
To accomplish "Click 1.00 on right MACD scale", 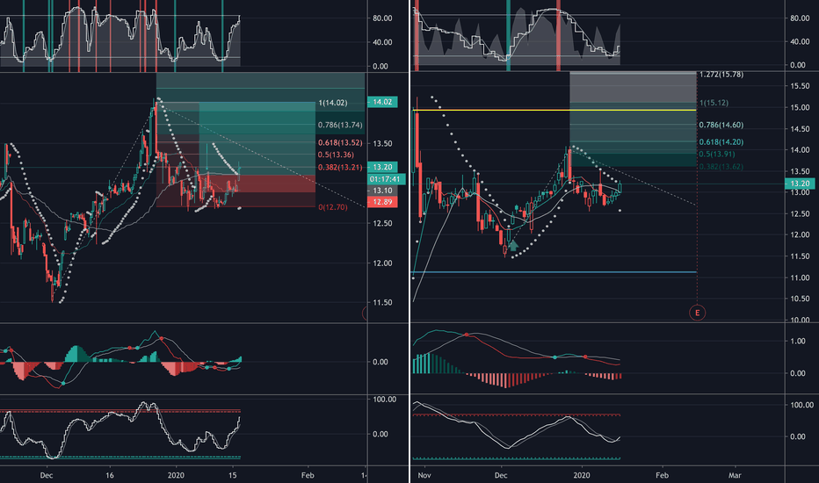I will pos(798,341).
